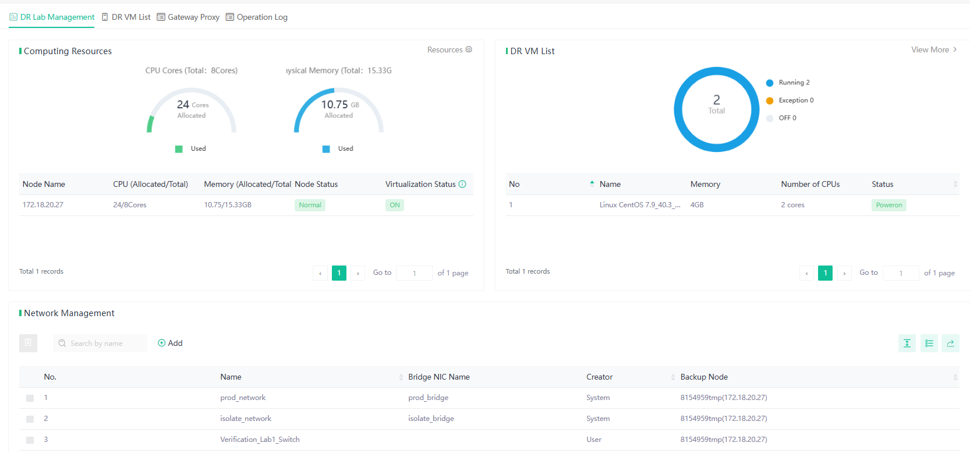Click the export share arrow icon
This screenshot has height=453, width=970.
click(950, 344)
